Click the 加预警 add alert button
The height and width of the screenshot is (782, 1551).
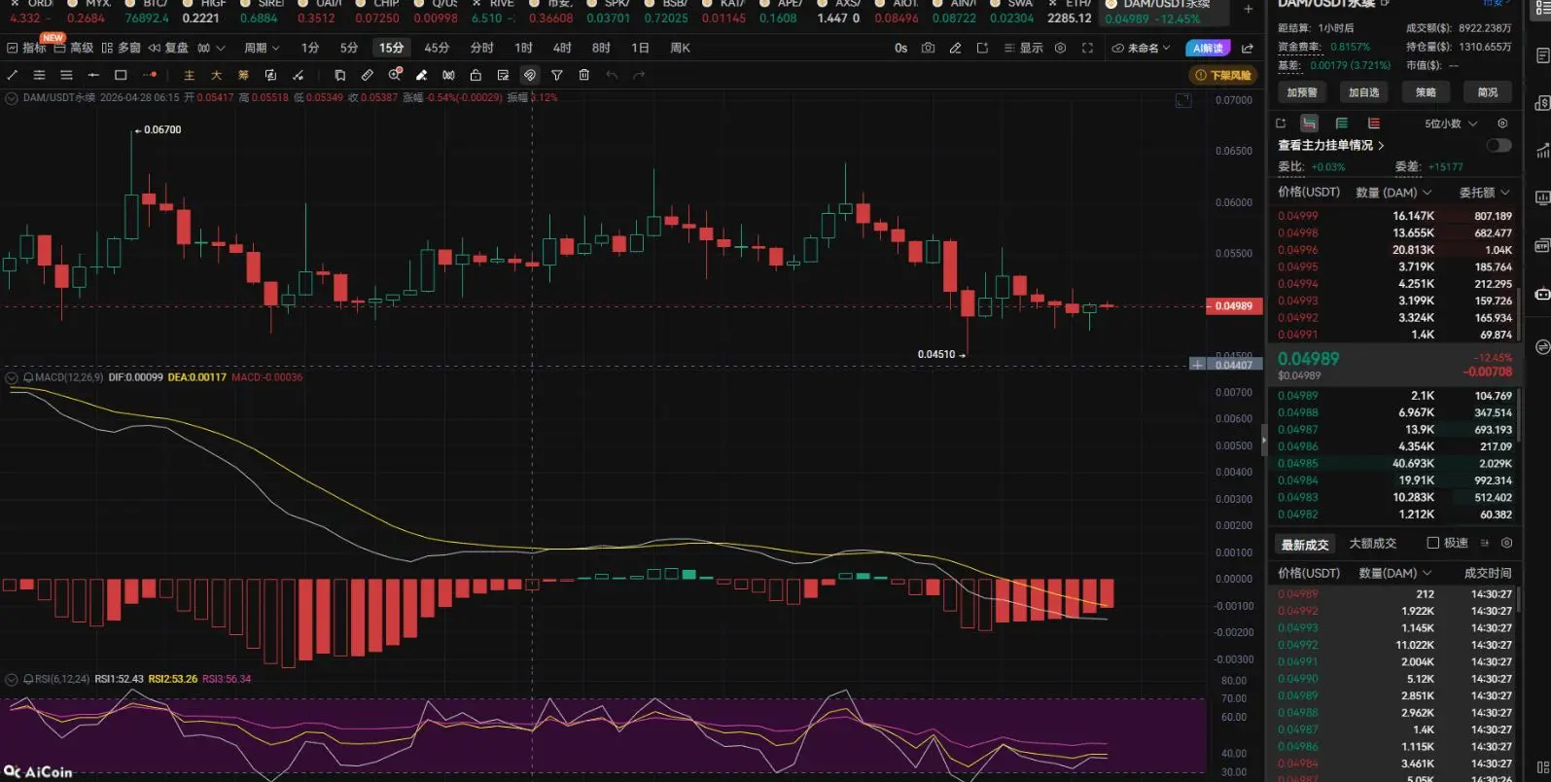[1301, 92]
